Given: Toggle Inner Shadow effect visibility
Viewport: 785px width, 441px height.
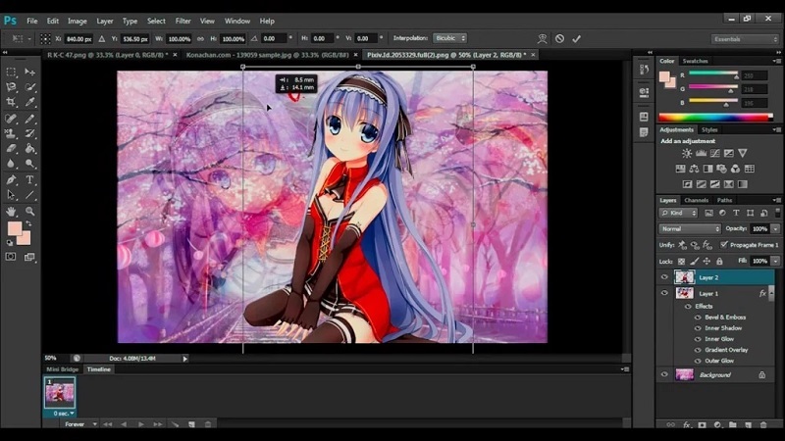Looking at the screenshot, I should (698, 328).
